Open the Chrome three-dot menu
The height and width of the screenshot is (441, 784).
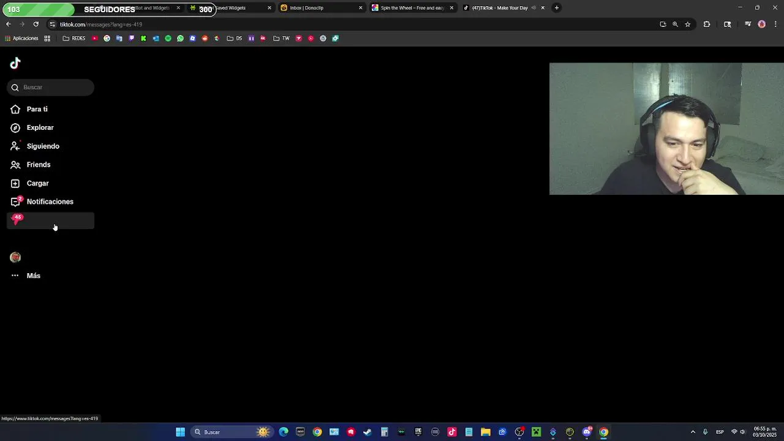(776, 24)
